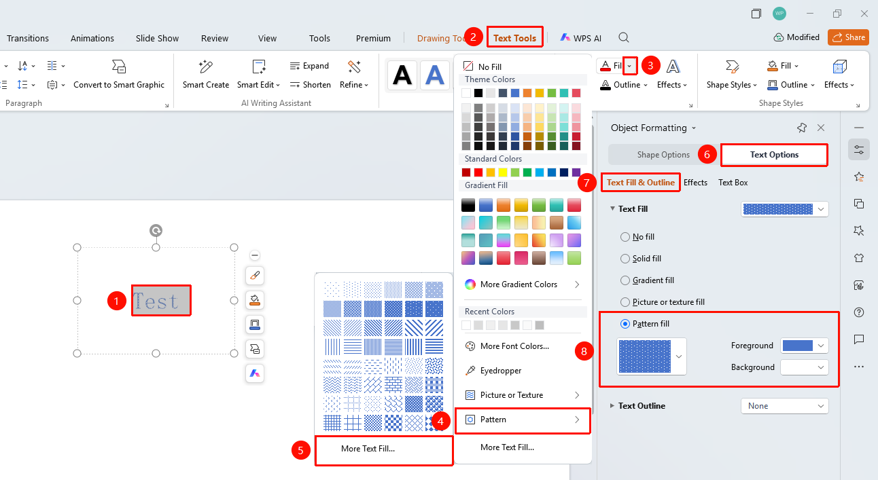This screenshot has width=878, height=480.
Task: Click the selected Test text on the slide
Action: (155, 301)
